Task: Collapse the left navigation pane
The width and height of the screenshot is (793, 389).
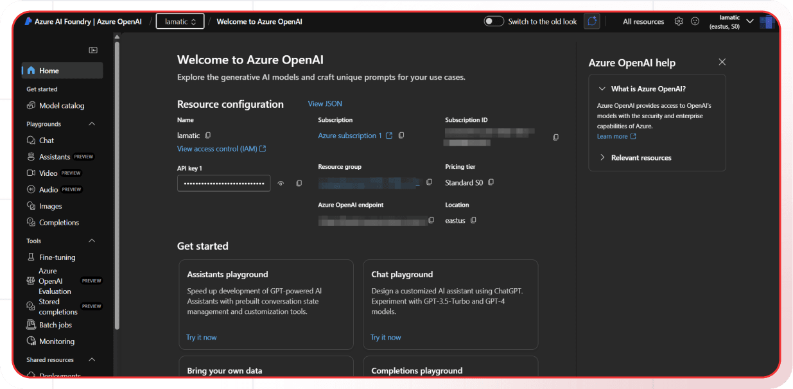Action: 92,49
